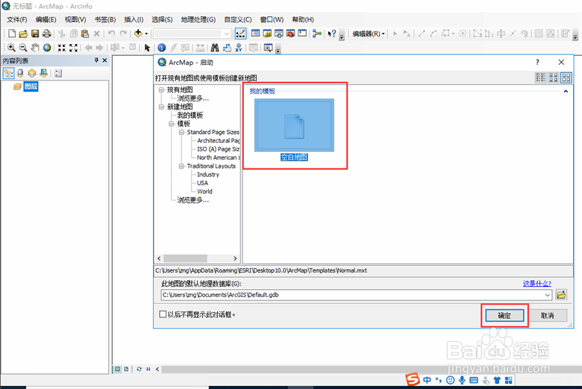Image resolution: width=582 pixels, height=389 pixels.
Task: Click the Print icon in the toolbar
Action: 46,34
